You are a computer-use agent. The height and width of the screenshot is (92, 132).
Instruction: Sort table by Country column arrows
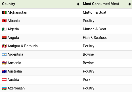point(78,4)
